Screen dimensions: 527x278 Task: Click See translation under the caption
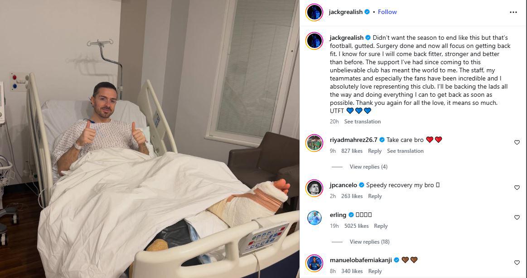point(363,122)
